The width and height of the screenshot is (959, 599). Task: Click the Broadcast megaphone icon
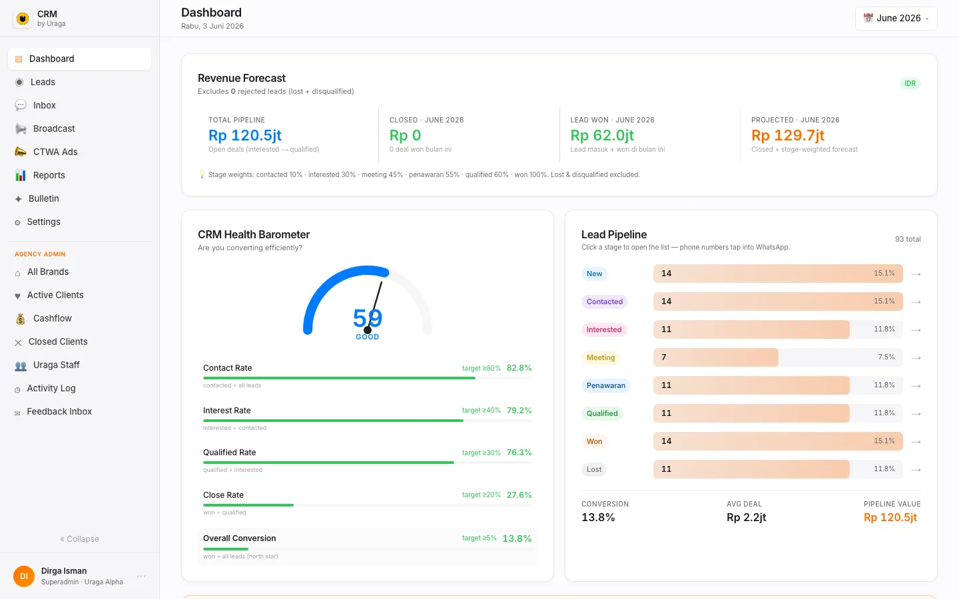[x=21, y=128]
